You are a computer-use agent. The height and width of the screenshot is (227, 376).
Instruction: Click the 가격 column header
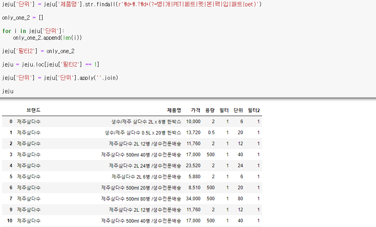pos(195,110)
